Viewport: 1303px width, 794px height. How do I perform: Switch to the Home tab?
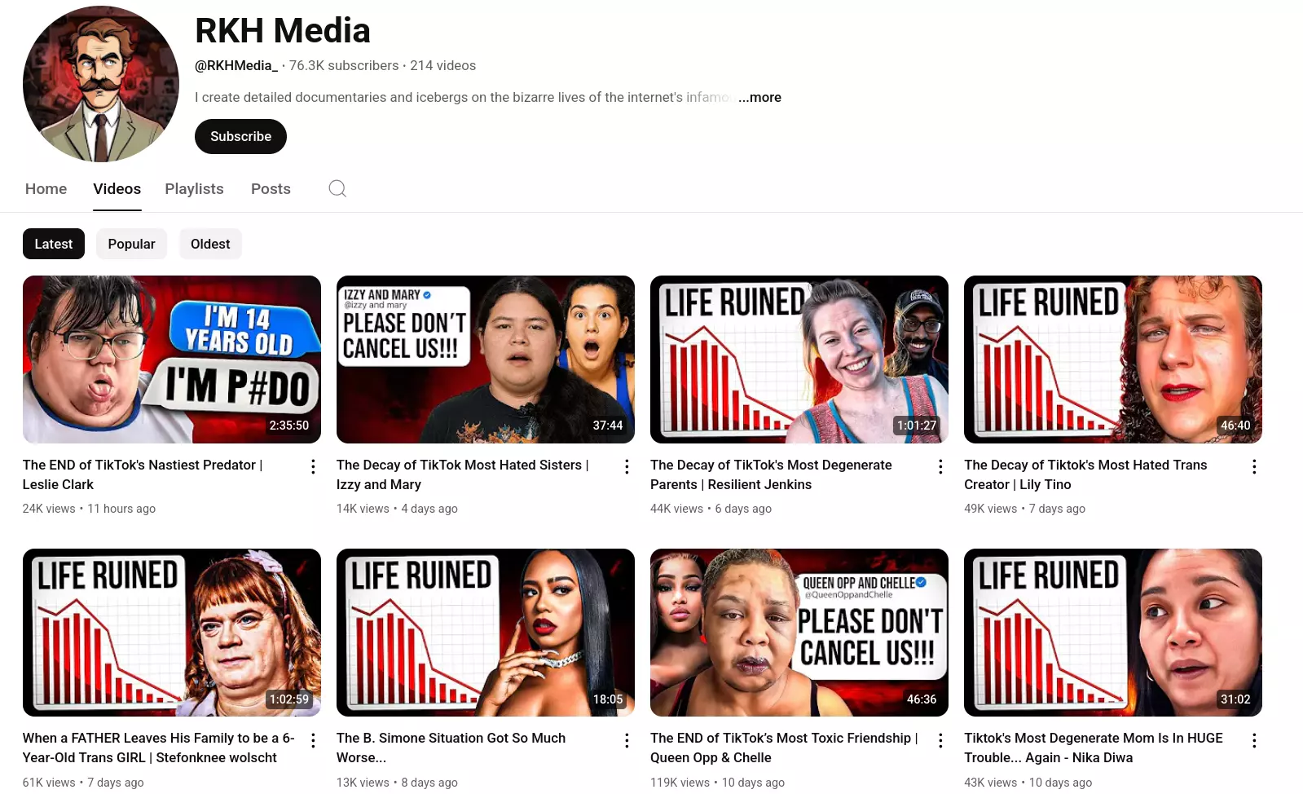(x=46, y=189)
